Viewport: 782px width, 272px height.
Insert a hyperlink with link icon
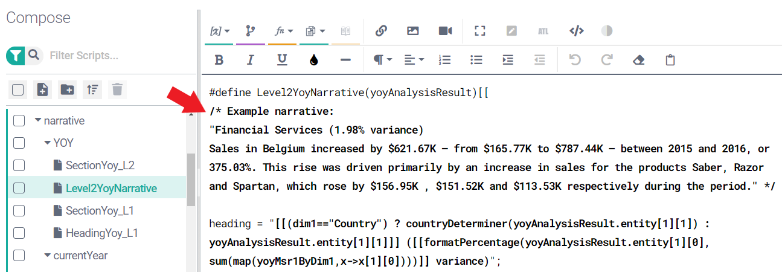coord(381,31)
